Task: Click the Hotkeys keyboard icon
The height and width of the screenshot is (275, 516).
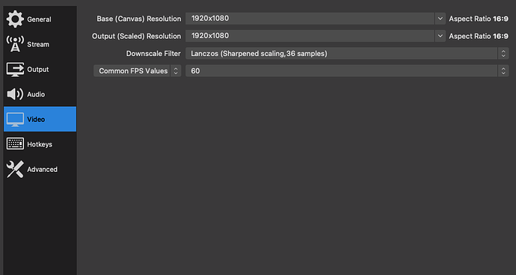Action: click(x=15, y=144)
